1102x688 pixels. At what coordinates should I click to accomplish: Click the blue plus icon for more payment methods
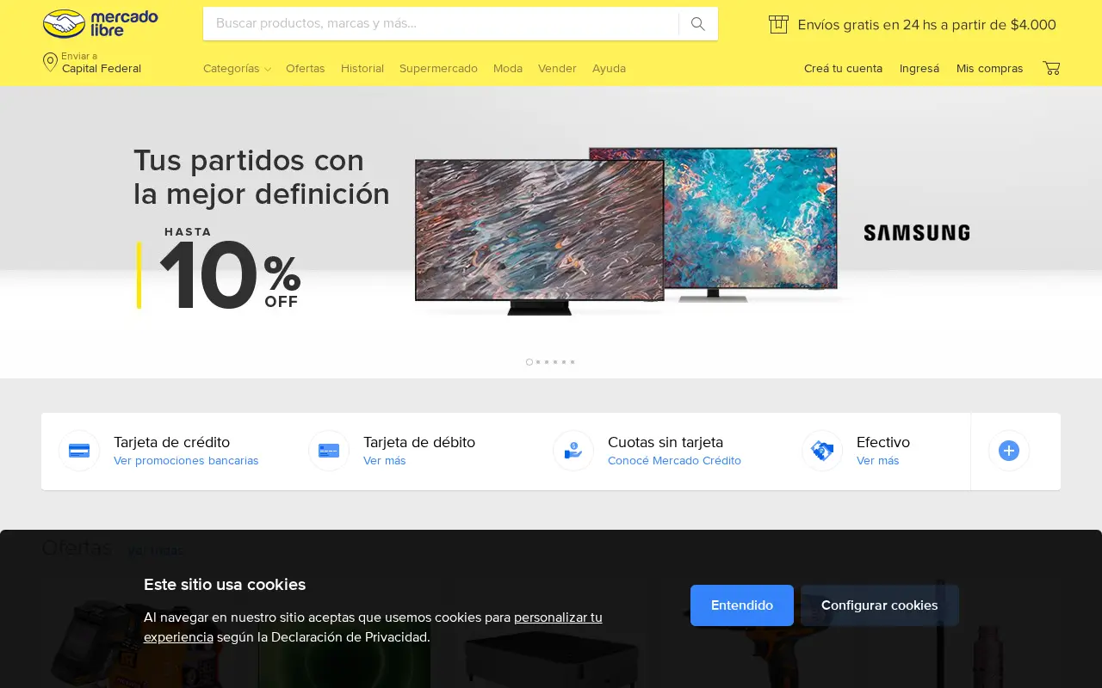click(1009, 451)
